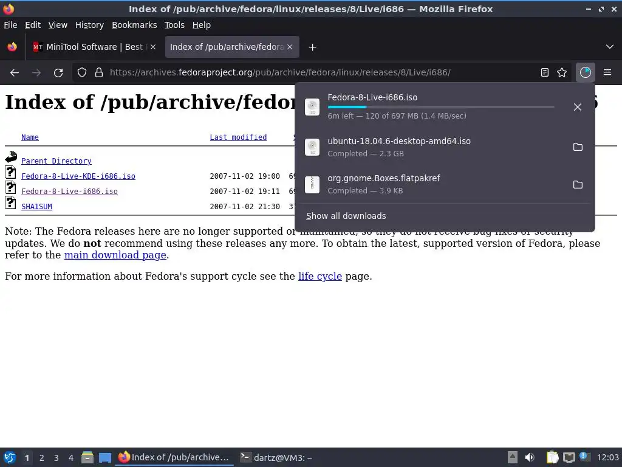Viewport: 622px width, 467px height.
Task: Sort listing by Name column link
Action: click(30, 137)
